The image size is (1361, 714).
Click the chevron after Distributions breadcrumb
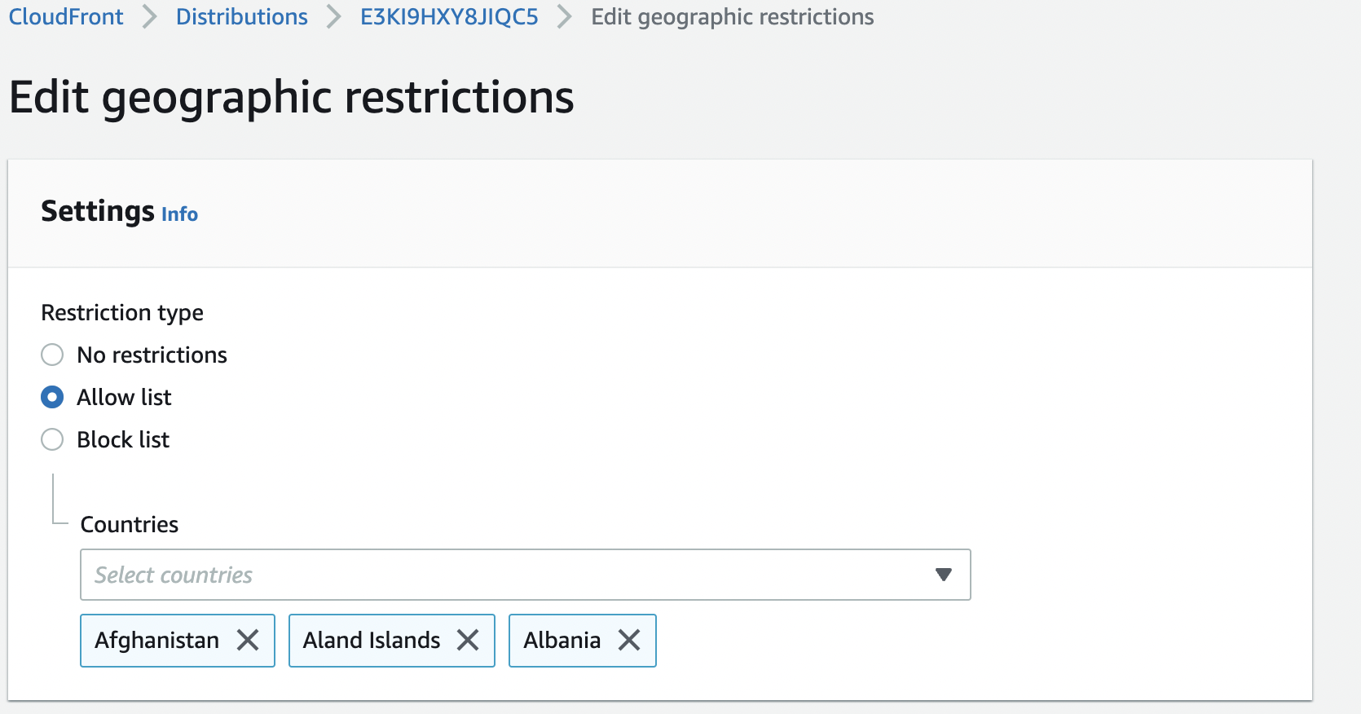(333, 17)
